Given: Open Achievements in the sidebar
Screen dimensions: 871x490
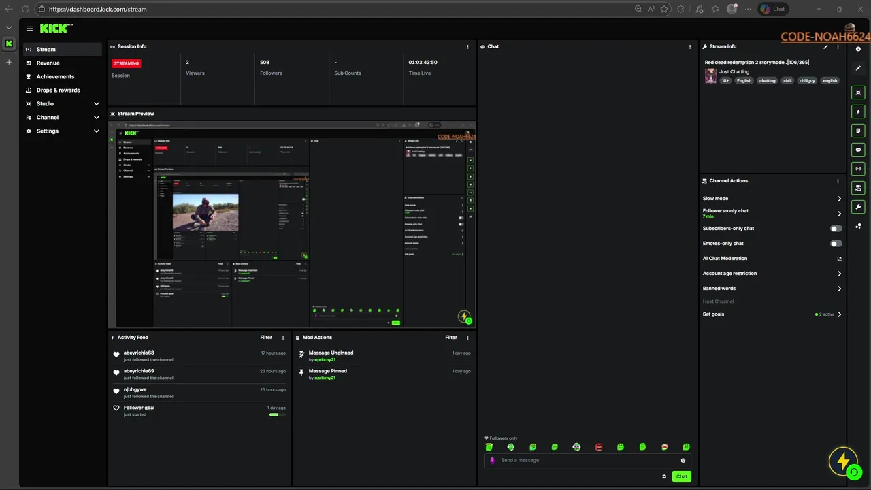Looking at the screenshot, I should (63, 76).
